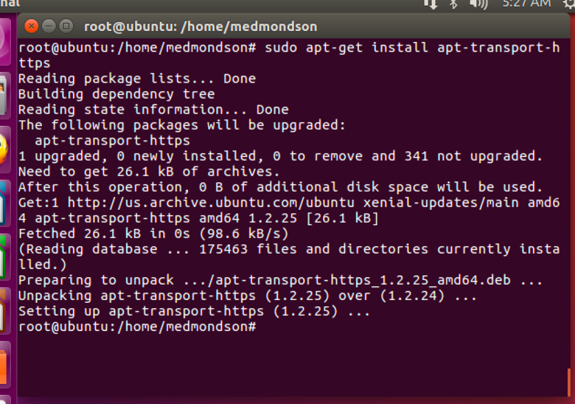Minimize the terminal window

49,26
